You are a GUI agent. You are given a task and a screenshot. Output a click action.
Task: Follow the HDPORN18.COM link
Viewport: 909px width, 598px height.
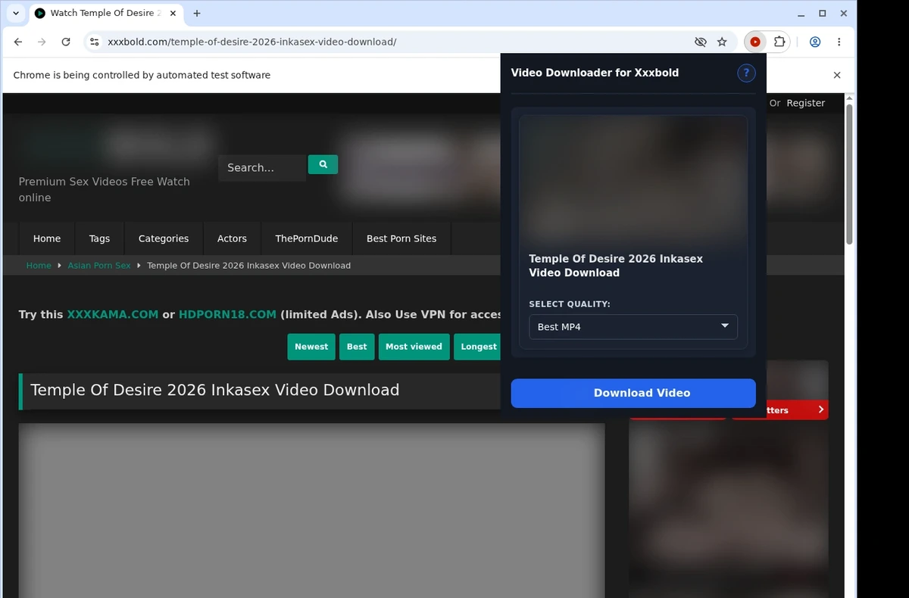[227, 314]
